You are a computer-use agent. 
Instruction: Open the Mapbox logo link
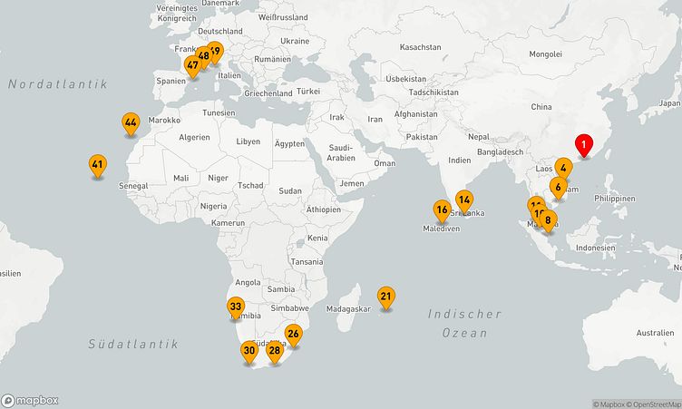(x=31, y=400)
